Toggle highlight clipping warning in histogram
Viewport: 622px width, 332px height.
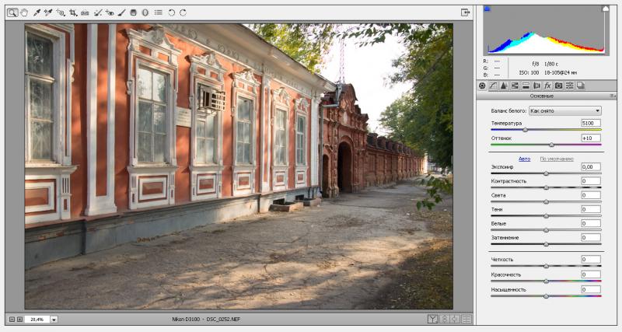606,9
